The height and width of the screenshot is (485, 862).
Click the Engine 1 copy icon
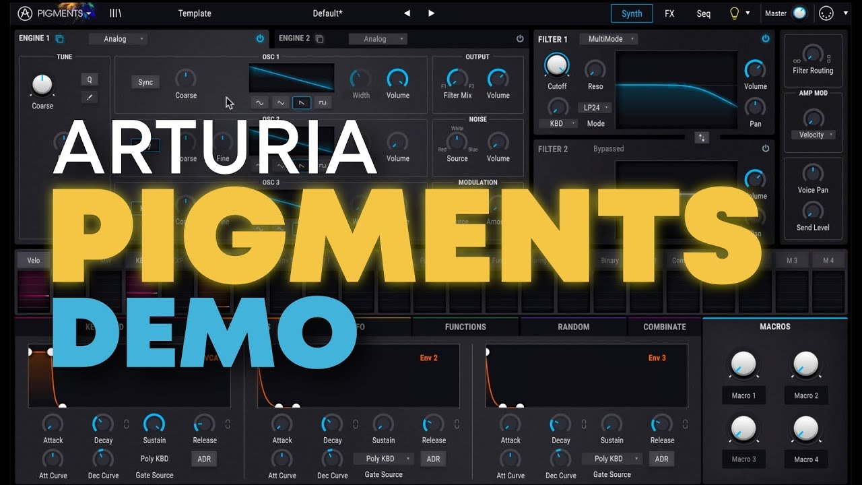(x=59, y=39)
